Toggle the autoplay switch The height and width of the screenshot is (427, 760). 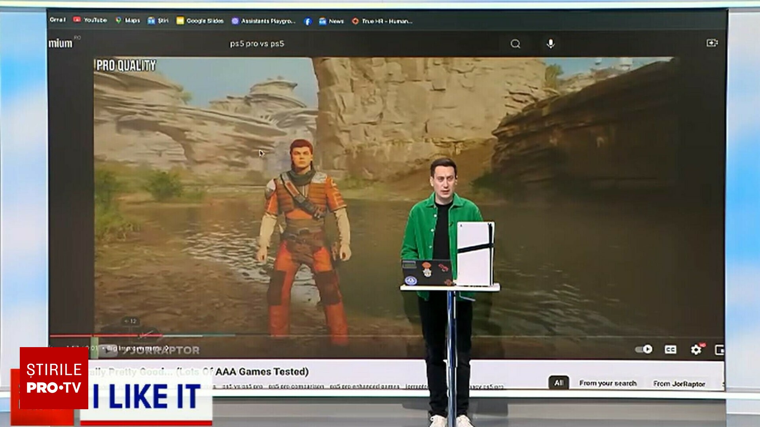click(x=644, y=349)
